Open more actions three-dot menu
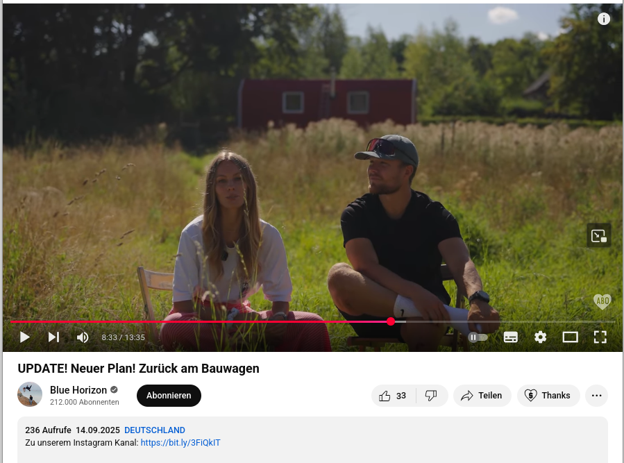This screenshot has width=624, height=463. coord(596,396)
